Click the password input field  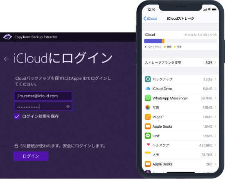(x=43, y=106)
